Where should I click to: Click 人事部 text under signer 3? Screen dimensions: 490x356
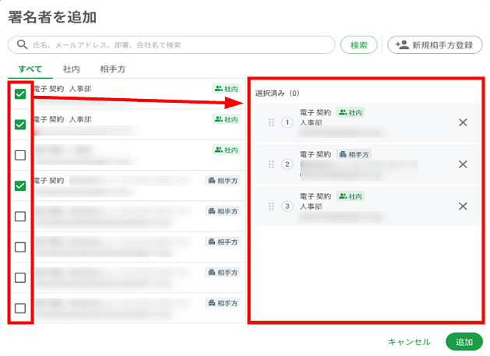point(311,206)
